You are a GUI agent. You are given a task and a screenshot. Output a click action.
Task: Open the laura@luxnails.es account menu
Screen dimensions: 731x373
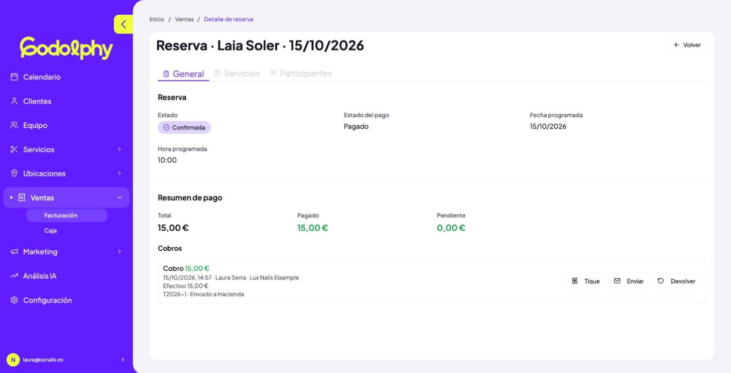click(x=66, y=360)
